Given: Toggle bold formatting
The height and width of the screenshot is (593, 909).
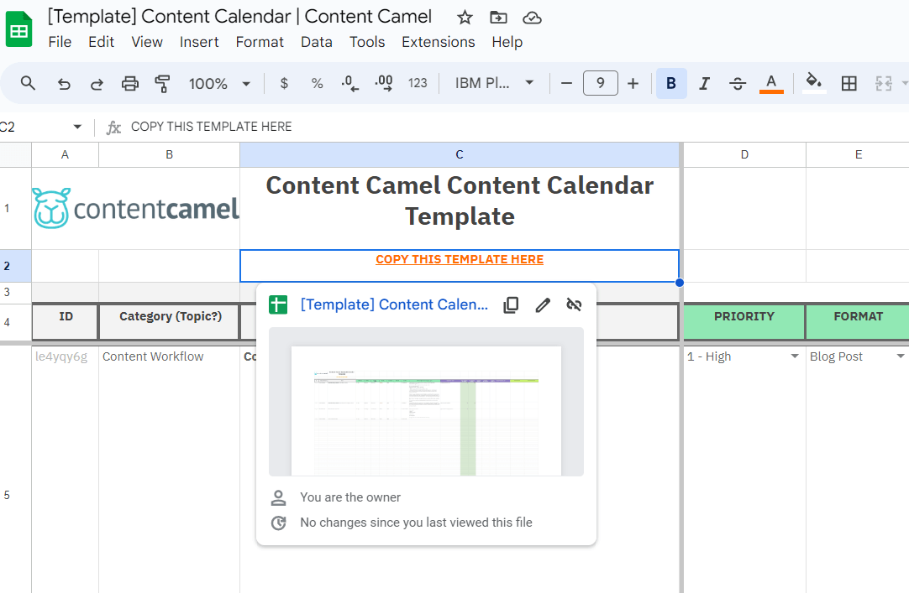Looking at the screenshot, I should coord(671,83).
